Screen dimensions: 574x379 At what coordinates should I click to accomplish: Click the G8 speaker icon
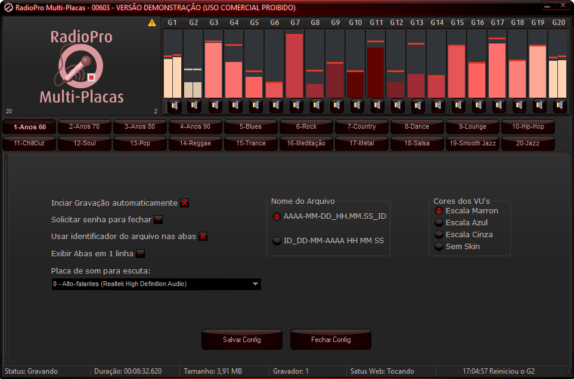point(317,105)
